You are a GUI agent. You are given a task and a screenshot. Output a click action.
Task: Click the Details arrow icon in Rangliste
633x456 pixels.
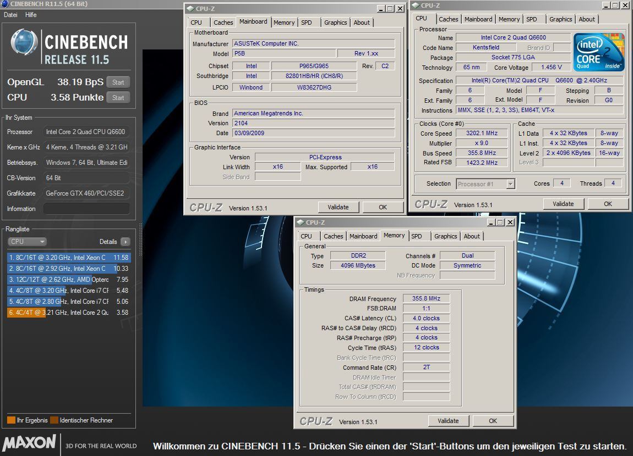click(125, 242)
